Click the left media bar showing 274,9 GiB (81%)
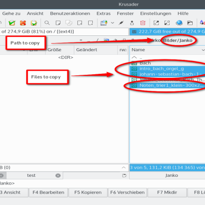This screenshot has width=205, height=205. pyautogui.click(x=64, y=32)
